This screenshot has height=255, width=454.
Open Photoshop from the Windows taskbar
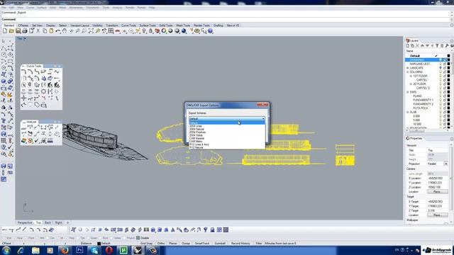pyautogui.click(x=79, y=250)
